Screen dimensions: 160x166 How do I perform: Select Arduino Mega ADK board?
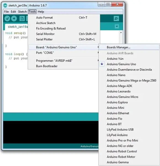coord(129,86)
